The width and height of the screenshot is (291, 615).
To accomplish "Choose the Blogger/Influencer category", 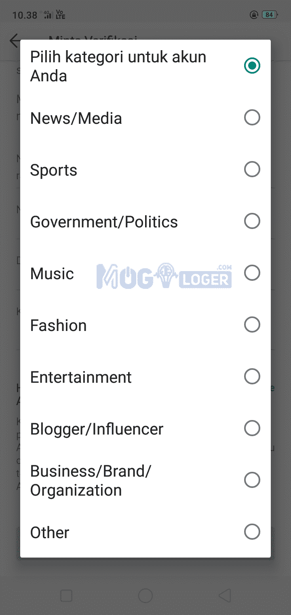I will click(97, 429).
